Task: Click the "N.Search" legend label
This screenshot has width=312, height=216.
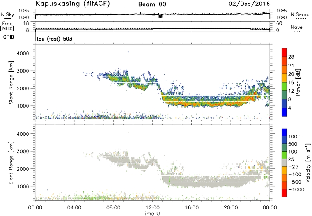Action: pyautogui.click(x=301, y=14)
